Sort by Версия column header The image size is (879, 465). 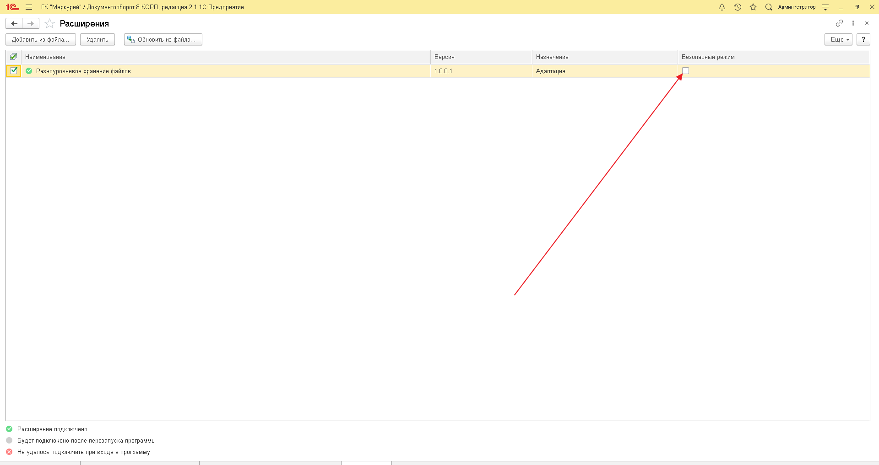[x=481, y=57]
